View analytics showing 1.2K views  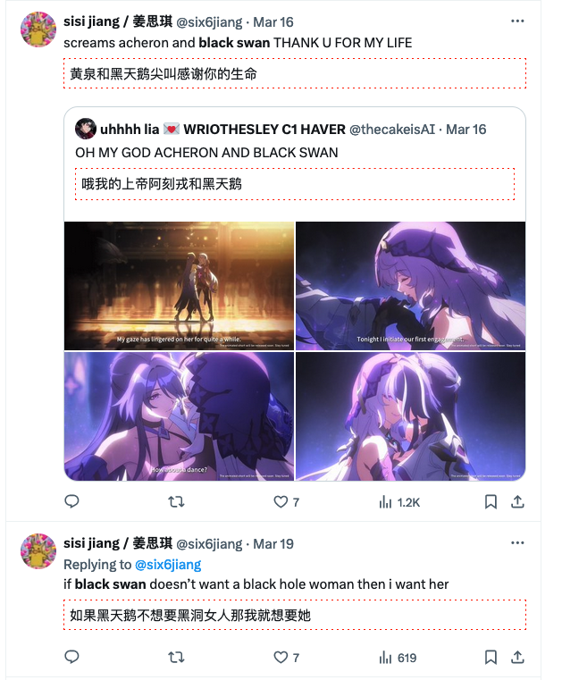point(399,502)
